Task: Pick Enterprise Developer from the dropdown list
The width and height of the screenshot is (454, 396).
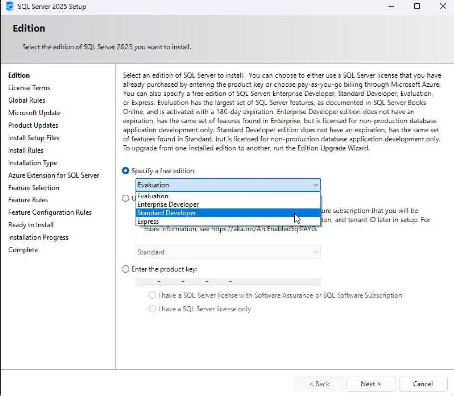Action: (x=228, y=204)
